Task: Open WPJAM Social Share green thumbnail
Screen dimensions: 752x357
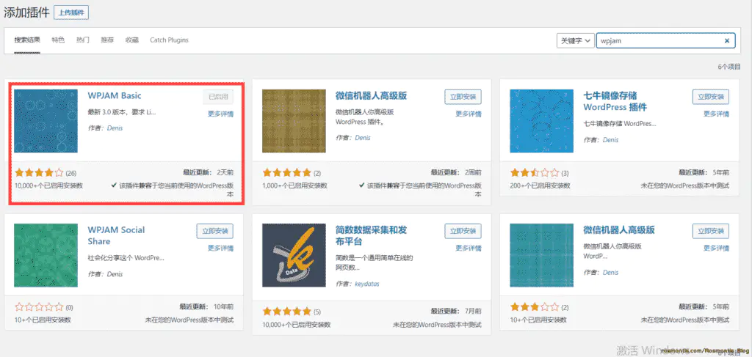Action: (x=46, y=255)
